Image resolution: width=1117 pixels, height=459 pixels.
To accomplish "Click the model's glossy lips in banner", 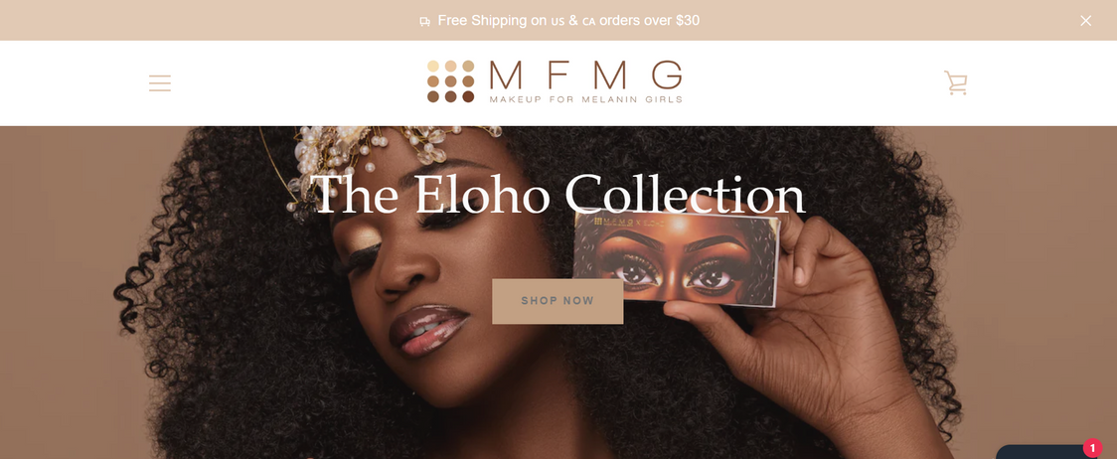I will tap(429, 329).
